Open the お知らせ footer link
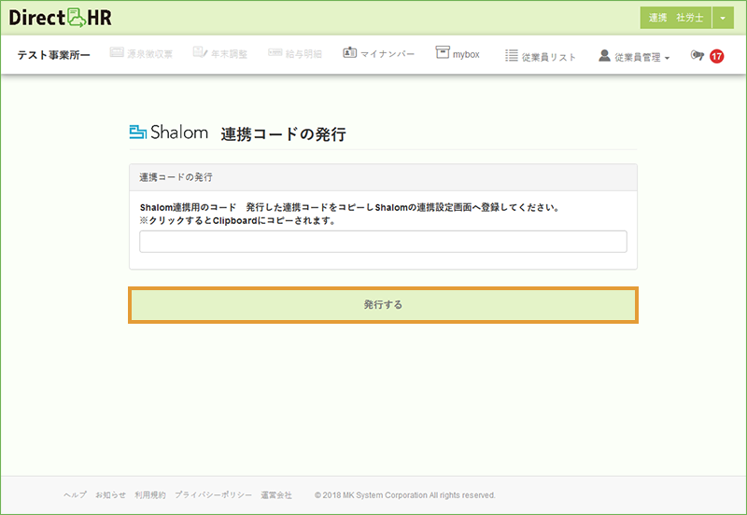 110,495
